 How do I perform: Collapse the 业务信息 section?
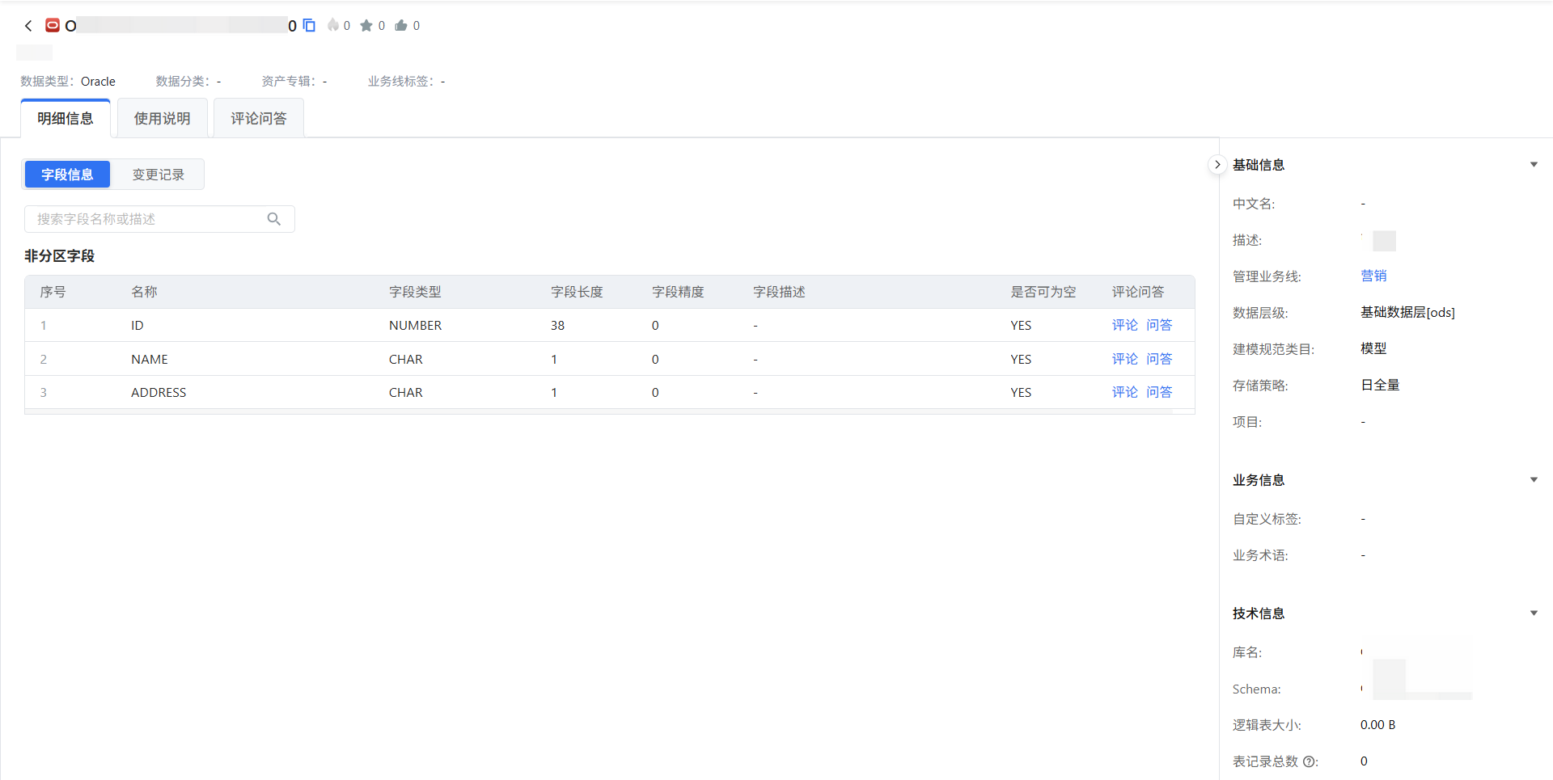(1534, 480)
